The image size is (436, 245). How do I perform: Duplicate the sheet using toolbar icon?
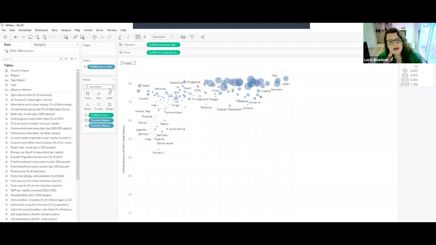[75, 37]
